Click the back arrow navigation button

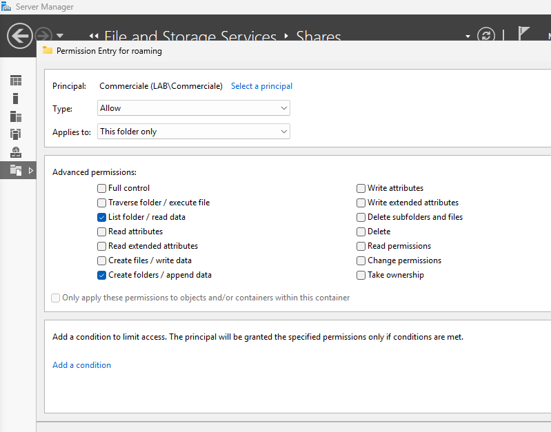20,35
